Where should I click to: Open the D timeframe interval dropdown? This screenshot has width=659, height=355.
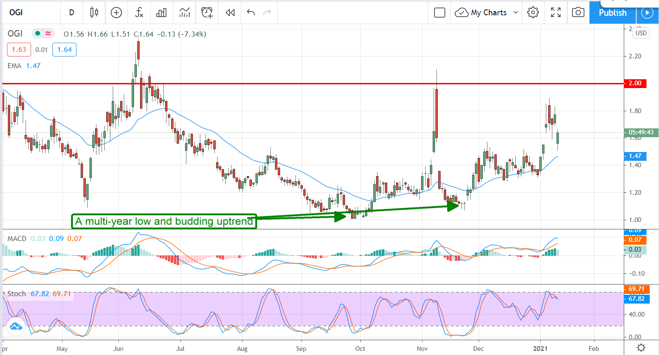[71, 13]
